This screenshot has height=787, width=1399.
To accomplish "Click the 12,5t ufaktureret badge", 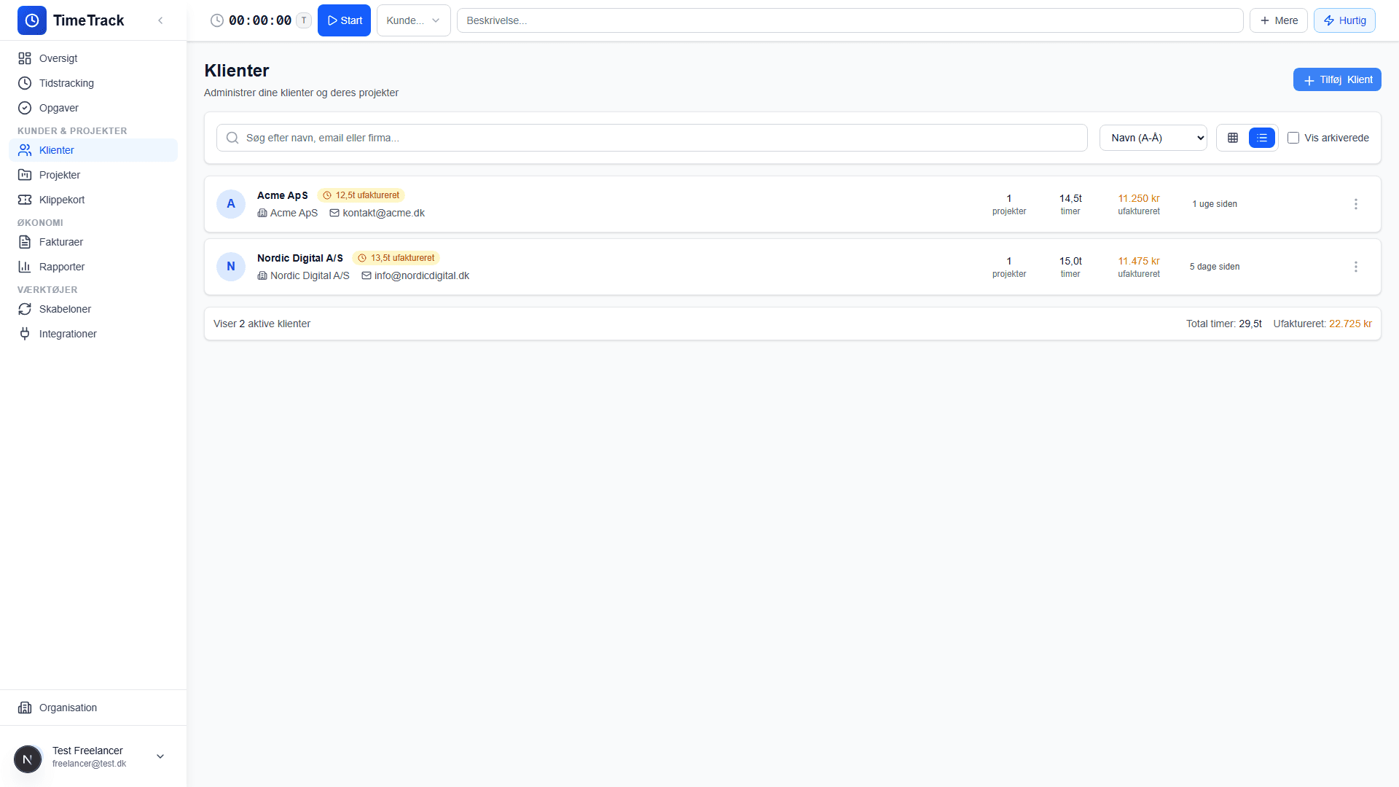I will coord(361,195).
